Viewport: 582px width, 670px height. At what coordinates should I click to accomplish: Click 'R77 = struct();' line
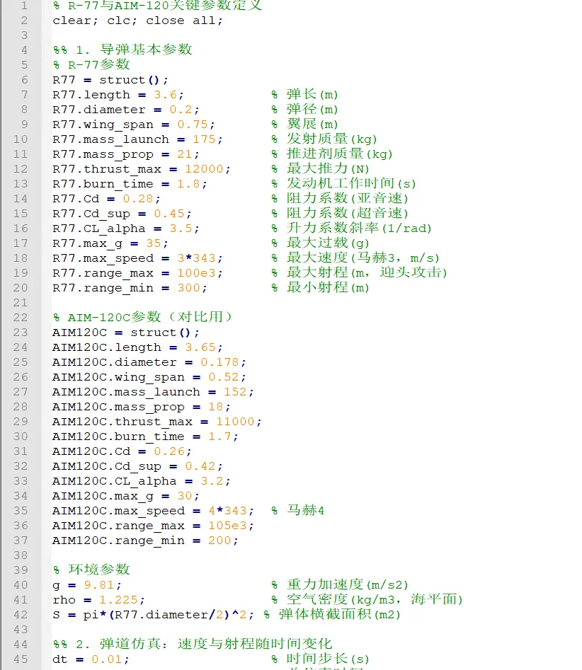(x=110, y=80)
